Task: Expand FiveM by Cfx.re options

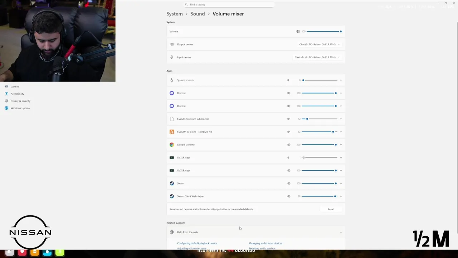Action: coord(341,132)
